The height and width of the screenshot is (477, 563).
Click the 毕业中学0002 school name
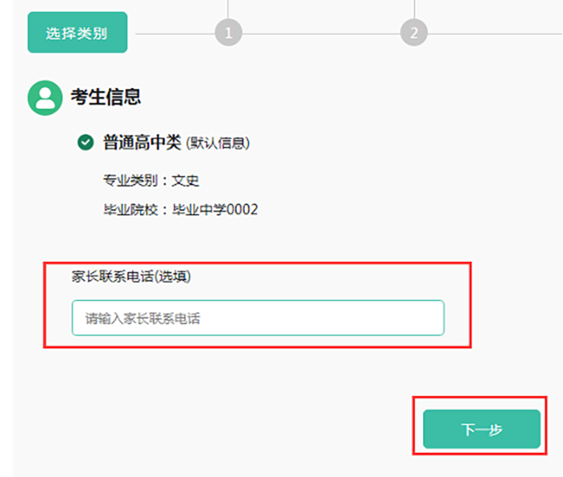(x=215, y=210)
